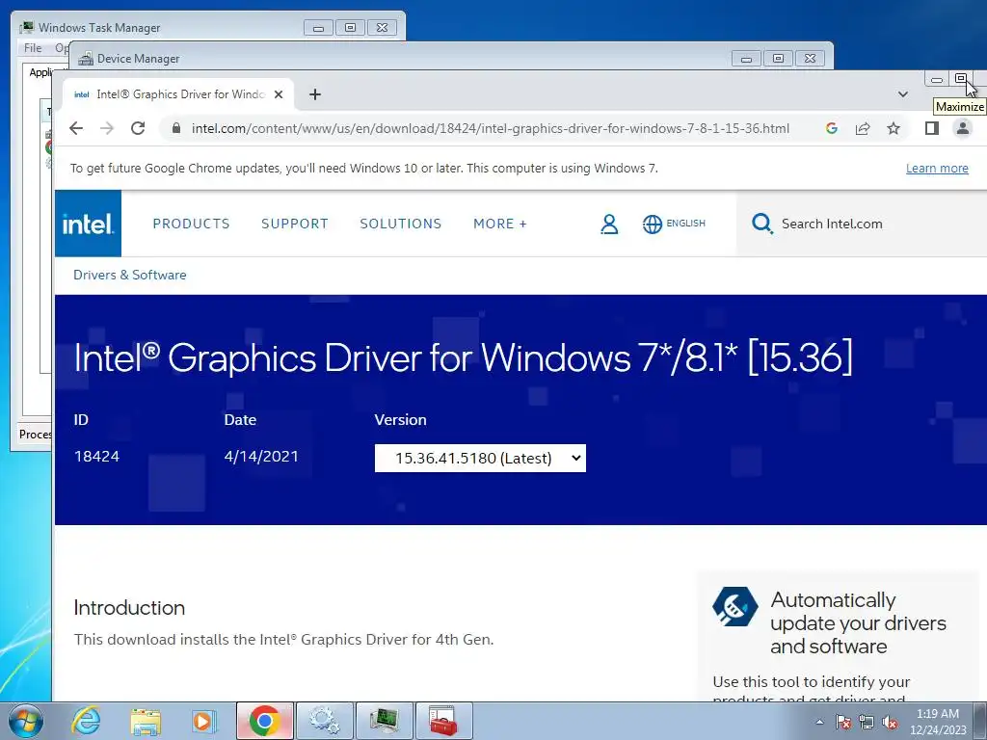Click the Intel logo on the site
The image size is (987, 740).
pyautogui.click(x=88, y=224)
